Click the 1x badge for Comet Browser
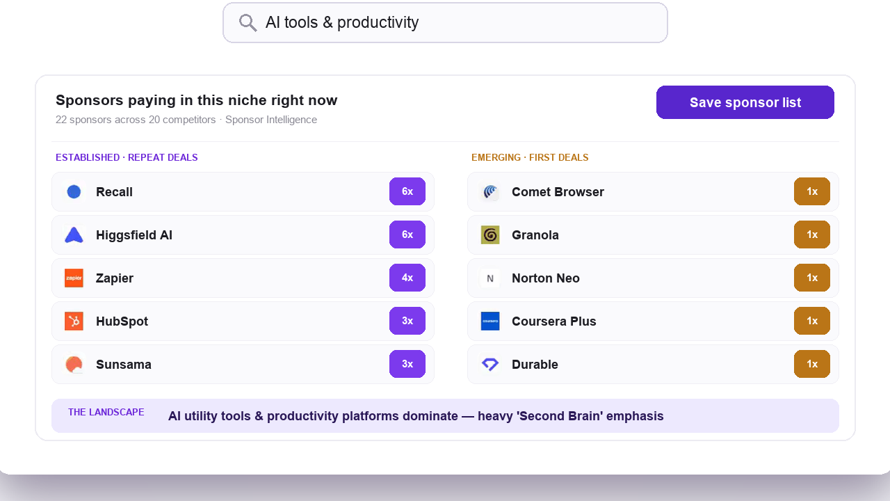890x501 pixels. coord(812,191)
